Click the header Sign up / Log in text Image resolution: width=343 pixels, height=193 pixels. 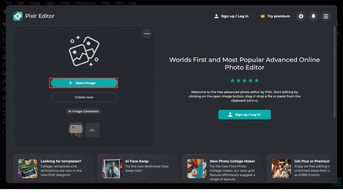235,16
